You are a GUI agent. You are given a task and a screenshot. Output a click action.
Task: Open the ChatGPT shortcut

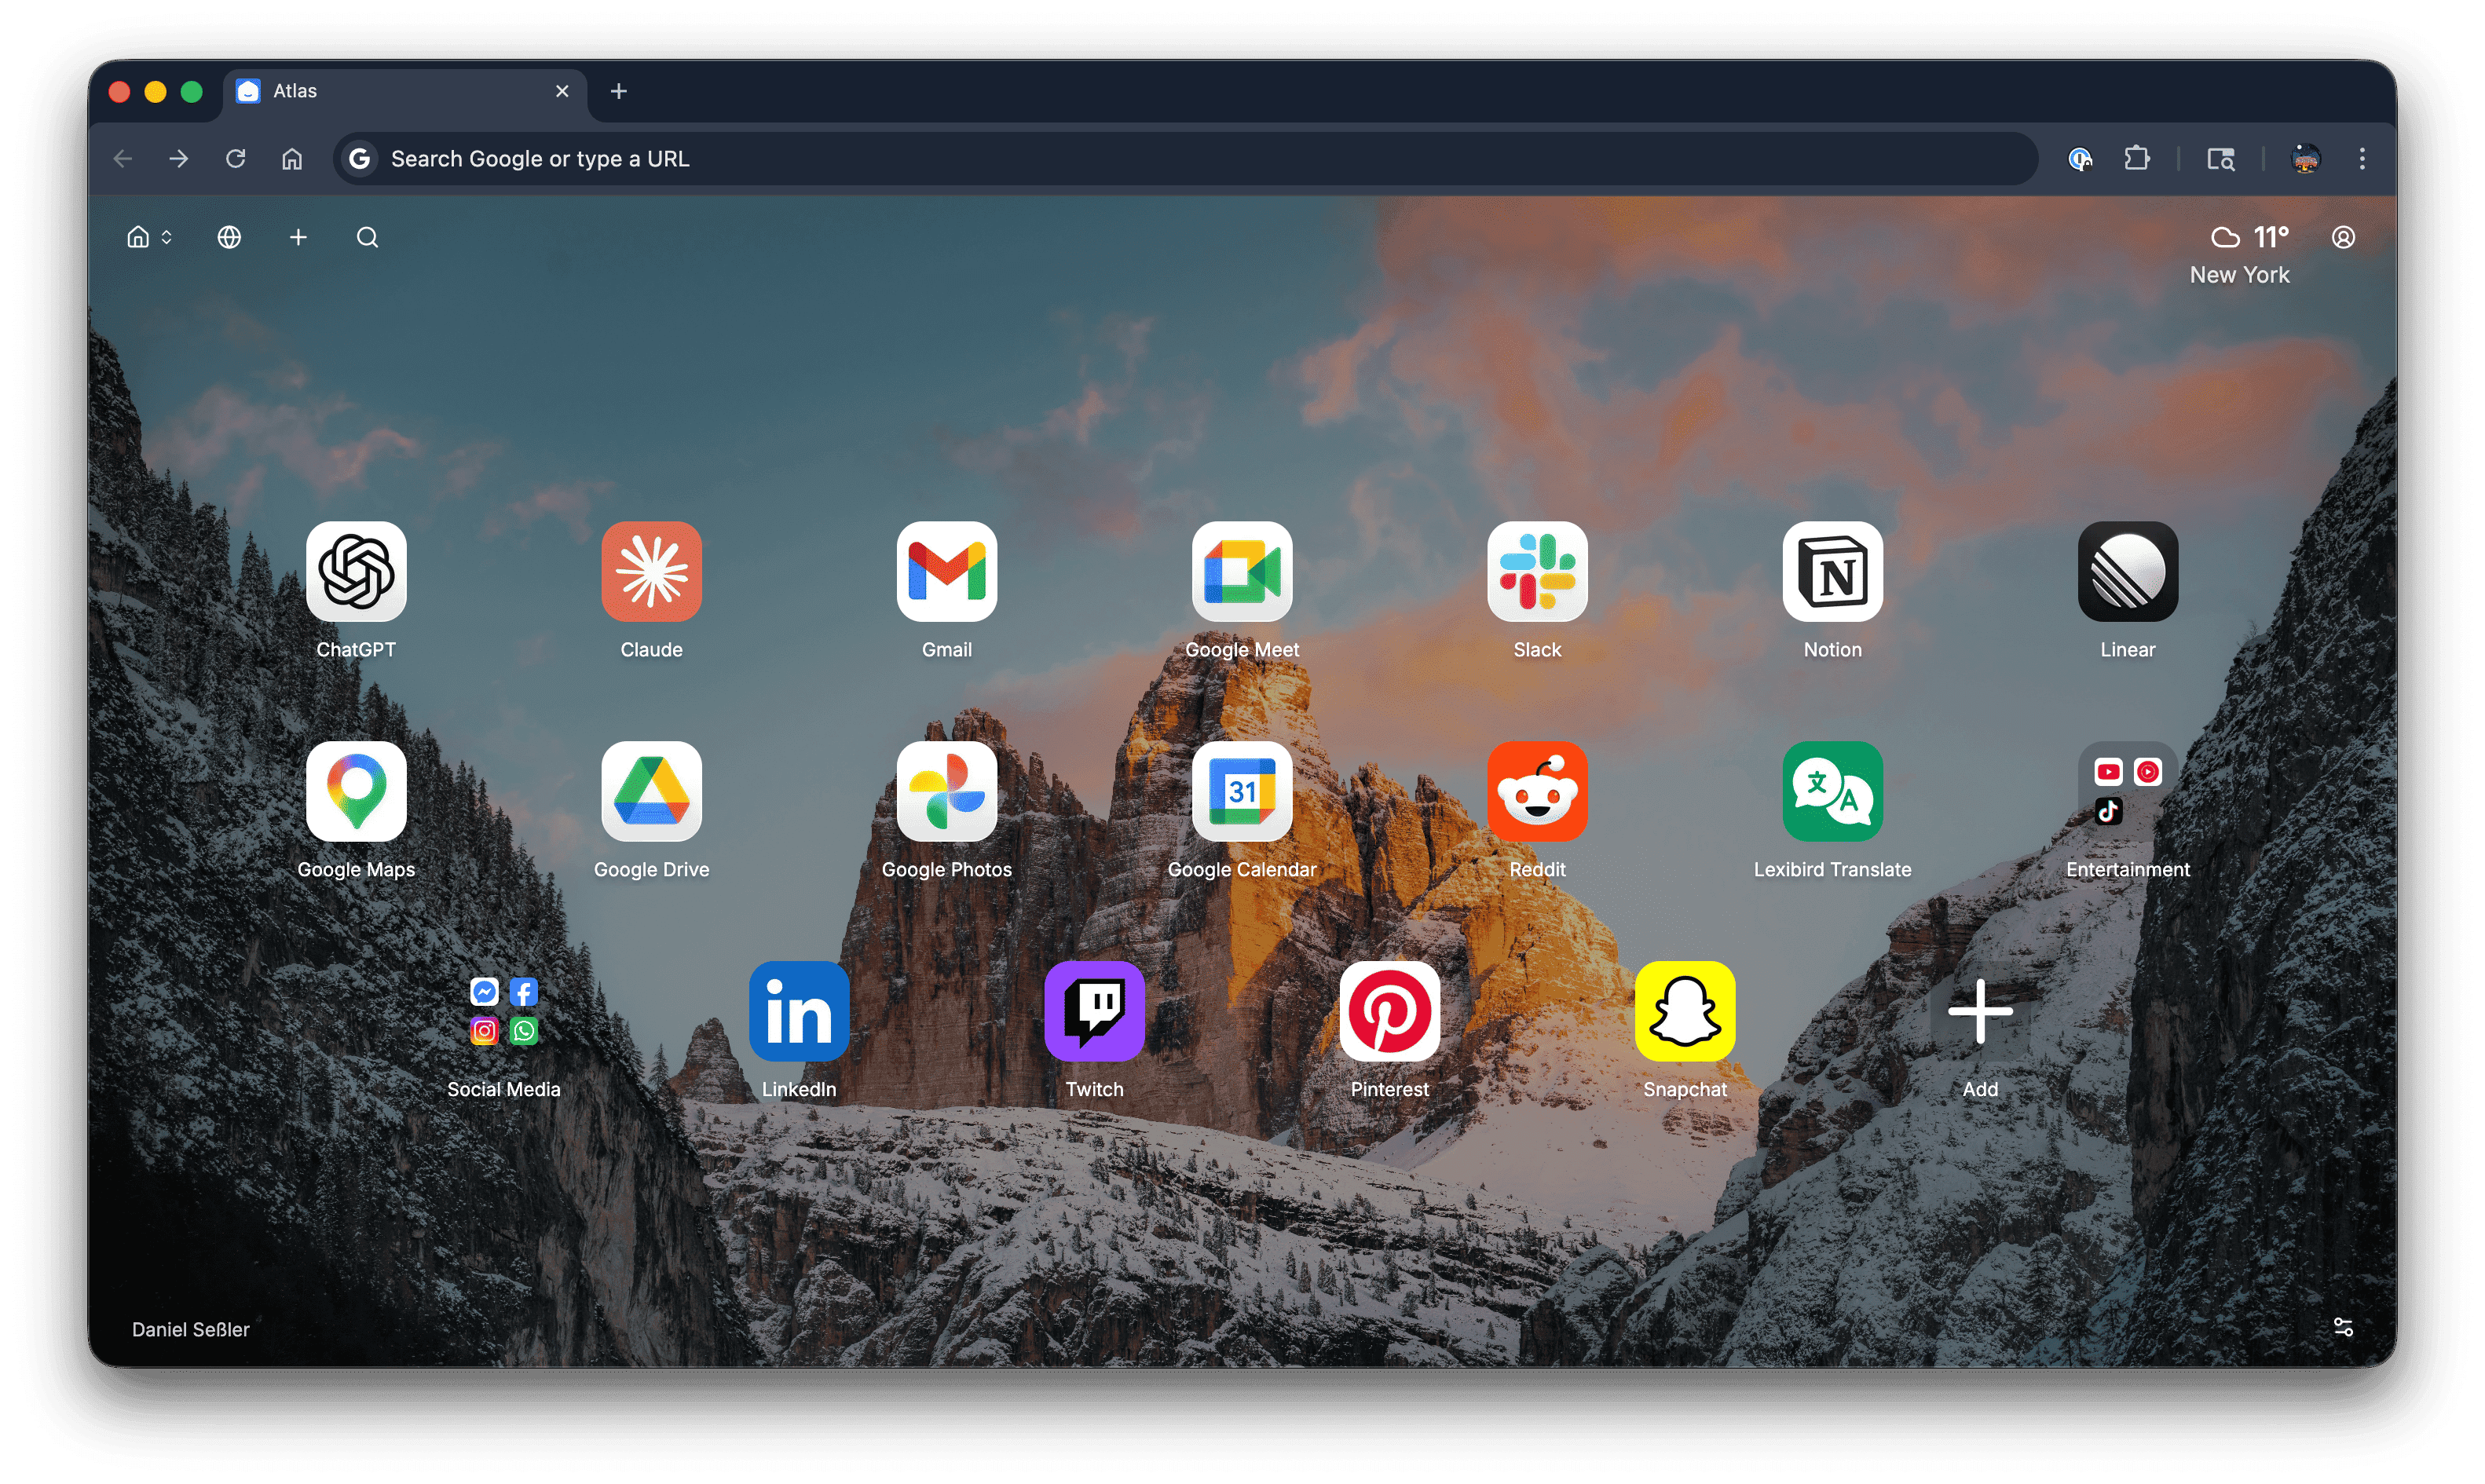356,571
